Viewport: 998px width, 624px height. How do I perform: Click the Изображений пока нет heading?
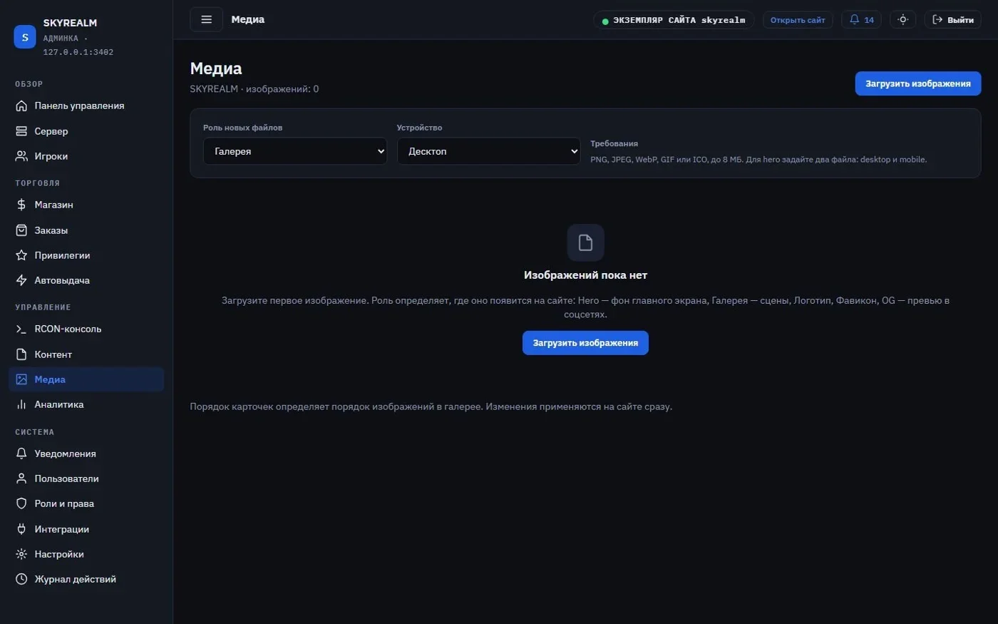(x=585, y=275)
